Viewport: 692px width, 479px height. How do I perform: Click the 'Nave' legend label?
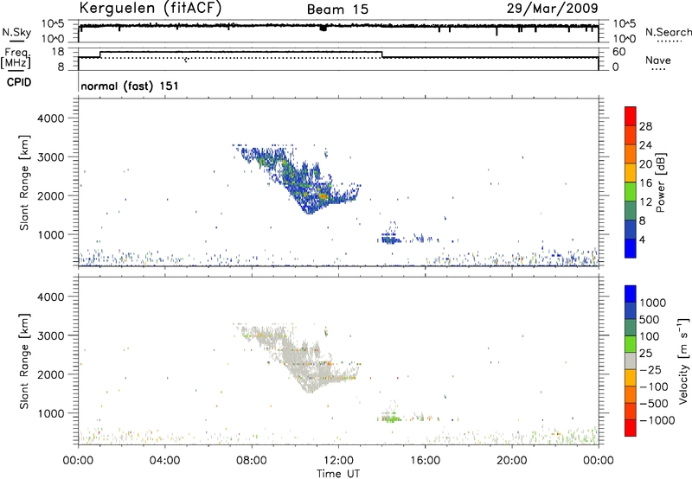click(658, 61)
